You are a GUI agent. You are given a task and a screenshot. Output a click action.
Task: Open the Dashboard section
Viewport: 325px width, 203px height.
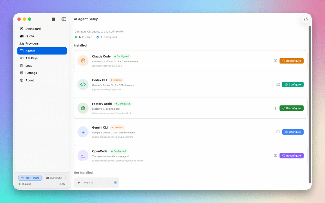point(31,29)
